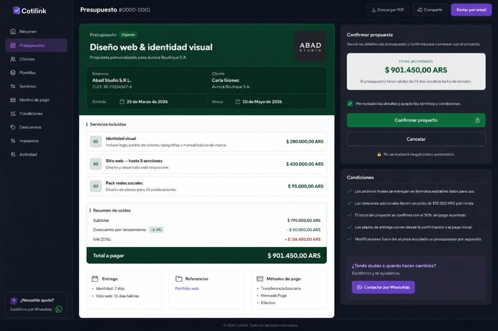The width and height of the screenshot is (498, 331).
Task: Download the budget with Descargar PDF
Action: pyautogui.click(x=388, y=10)
